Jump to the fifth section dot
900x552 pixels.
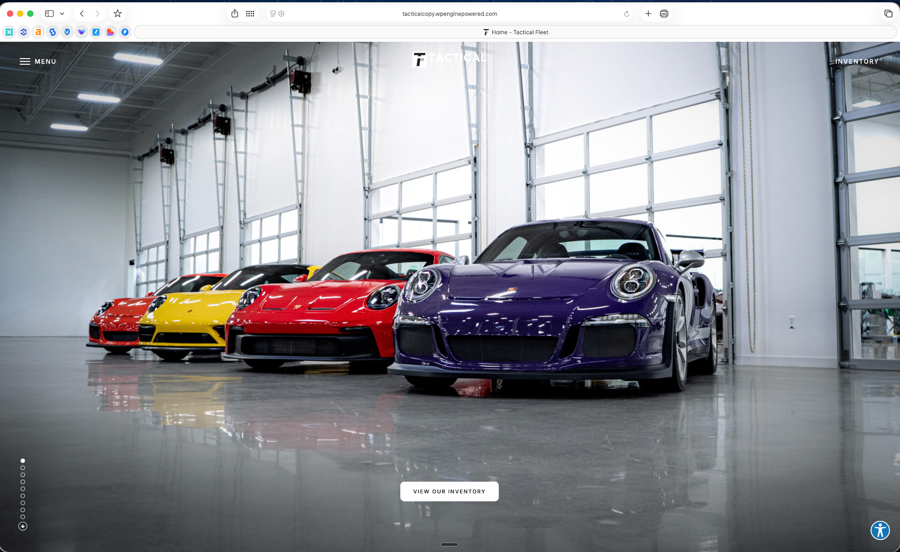22,489
